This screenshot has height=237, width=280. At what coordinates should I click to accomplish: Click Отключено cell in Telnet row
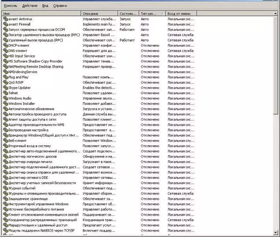[x=150, y=93]
